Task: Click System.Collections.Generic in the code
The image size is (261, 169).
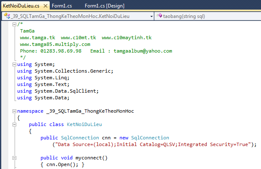Action: (73, 71)
